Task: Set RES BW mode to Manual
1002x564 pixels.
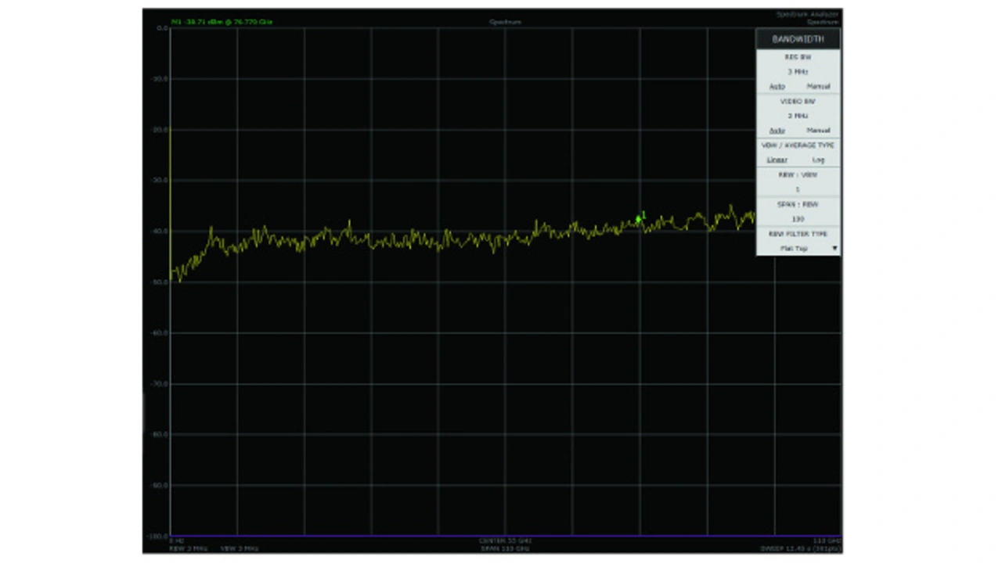Action: (818, 86)
